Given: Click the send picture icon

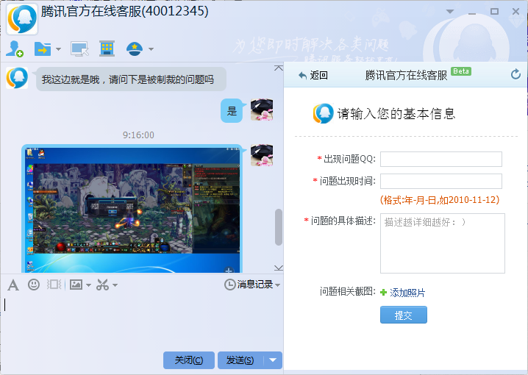Looking at the screenshot, I should point(76,285).
